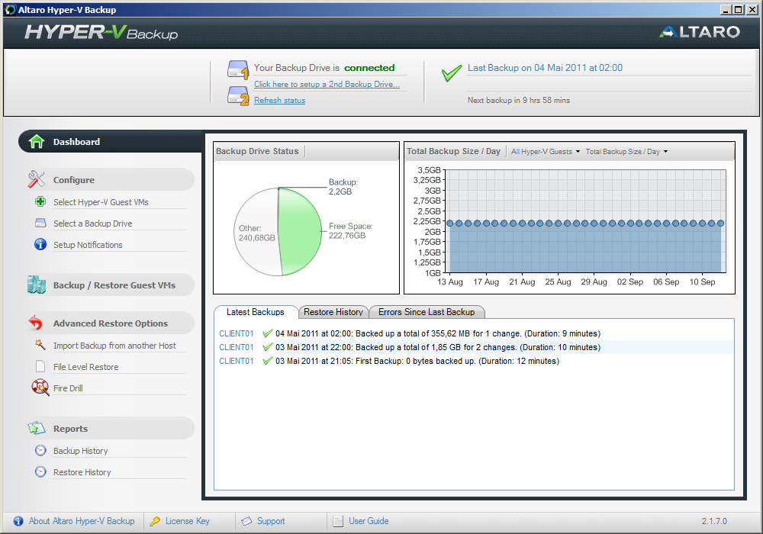Click the blue info icon for Setup Notifications

40,244
